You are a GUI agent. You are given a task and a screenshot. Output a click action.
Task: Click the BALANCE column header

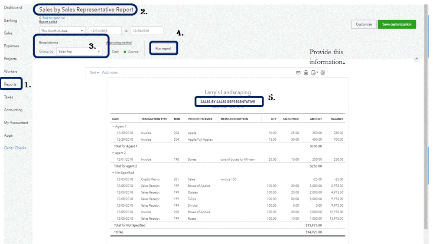(x=337, y=119)
